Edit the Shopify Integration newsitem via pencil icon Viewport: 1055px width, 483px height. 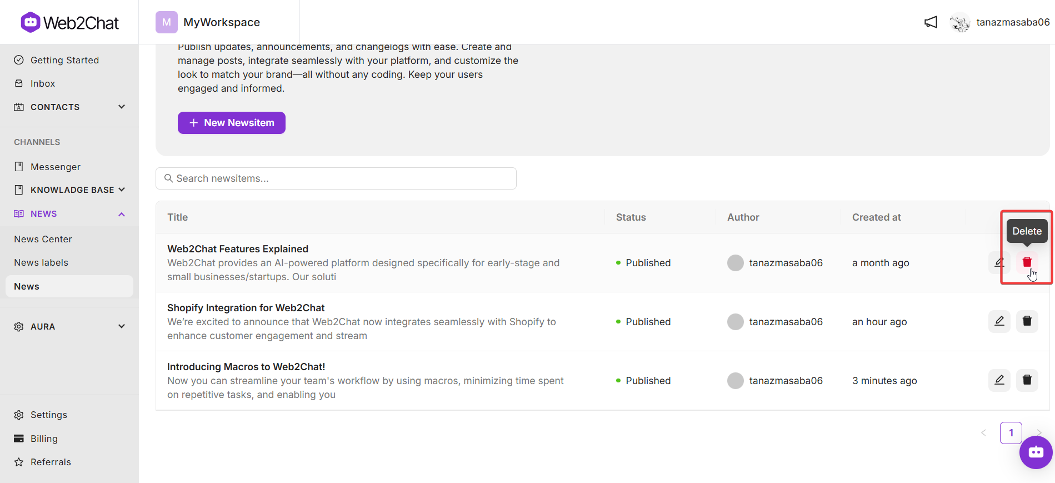[999, 321]
